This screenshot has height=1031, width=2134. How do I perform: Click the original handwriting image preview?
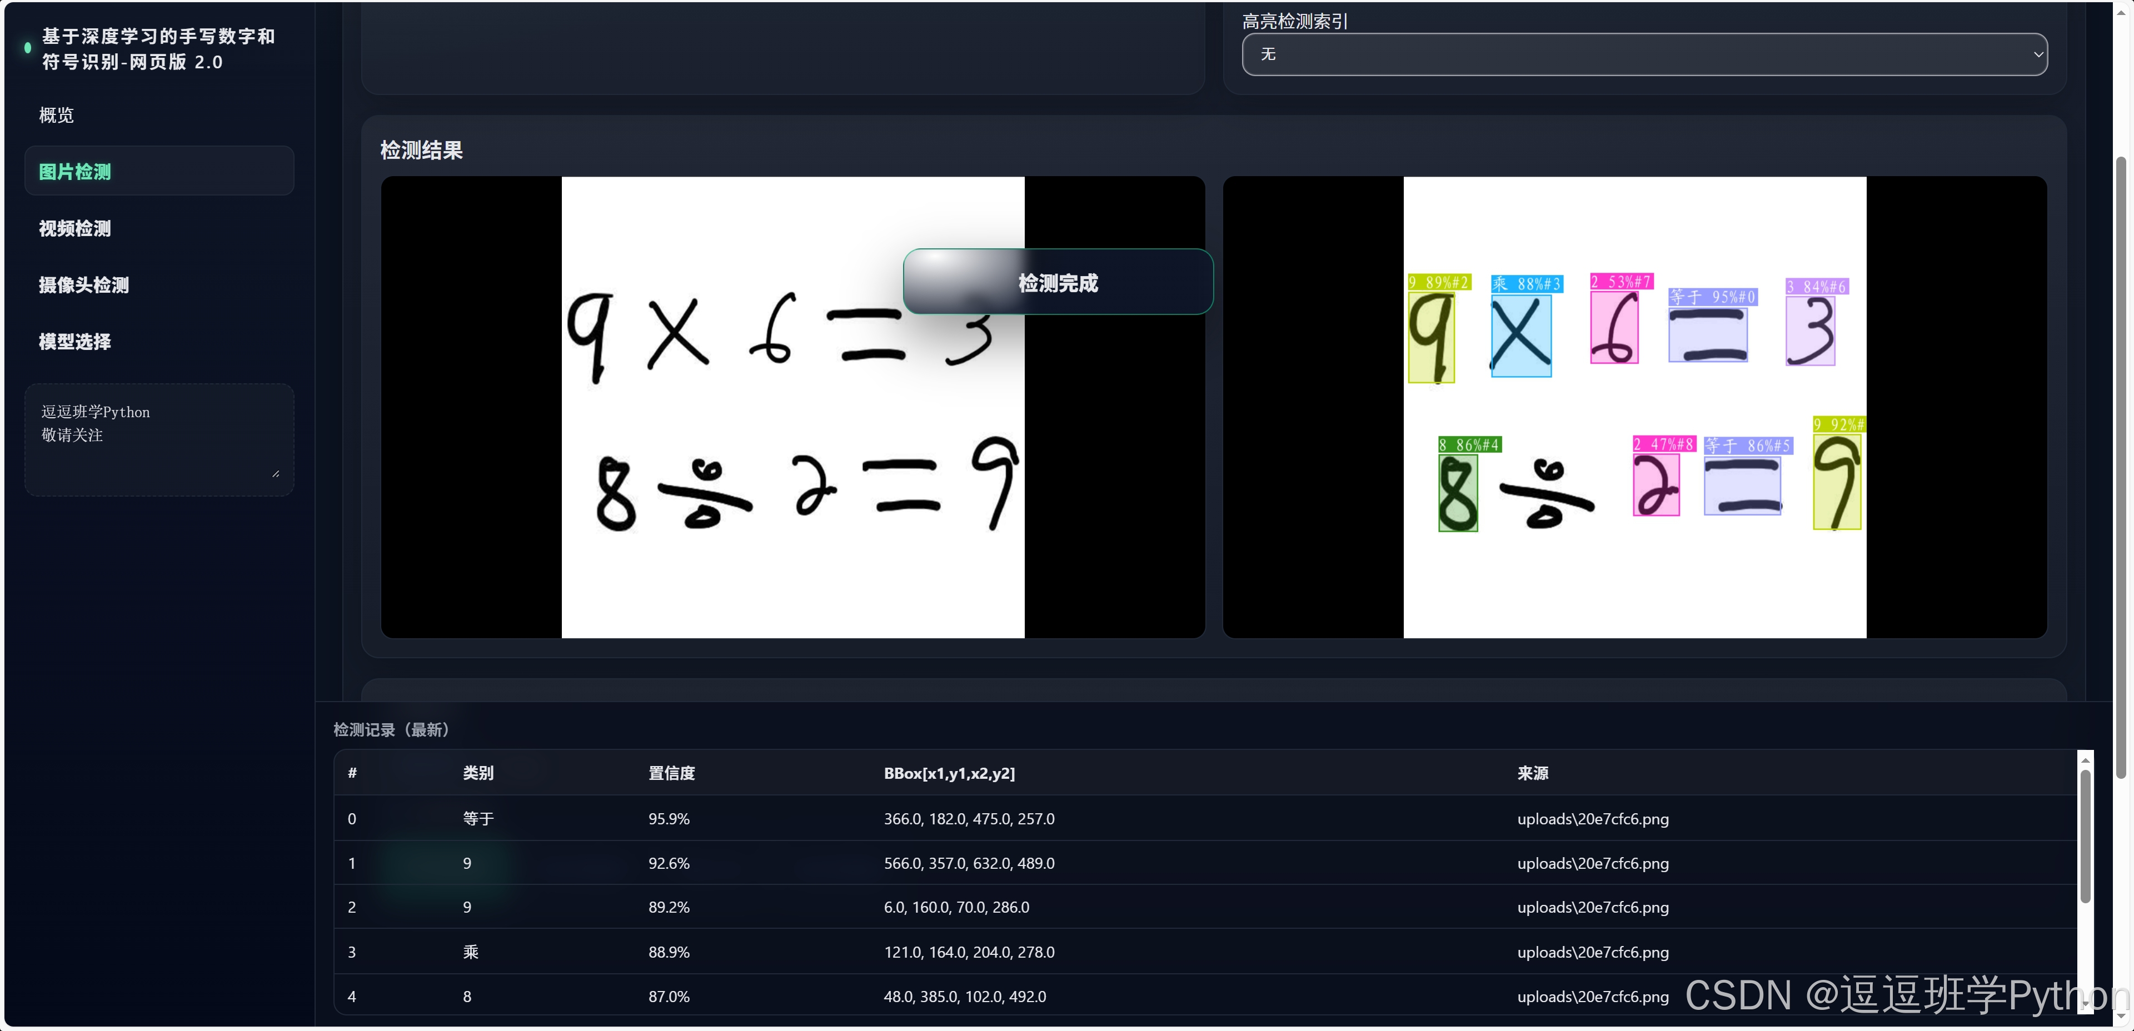793,407
